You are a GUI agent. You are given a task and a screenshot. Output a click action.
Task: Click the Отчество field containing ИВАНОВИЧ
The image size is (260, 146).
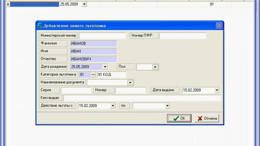[x=93, y=59]
